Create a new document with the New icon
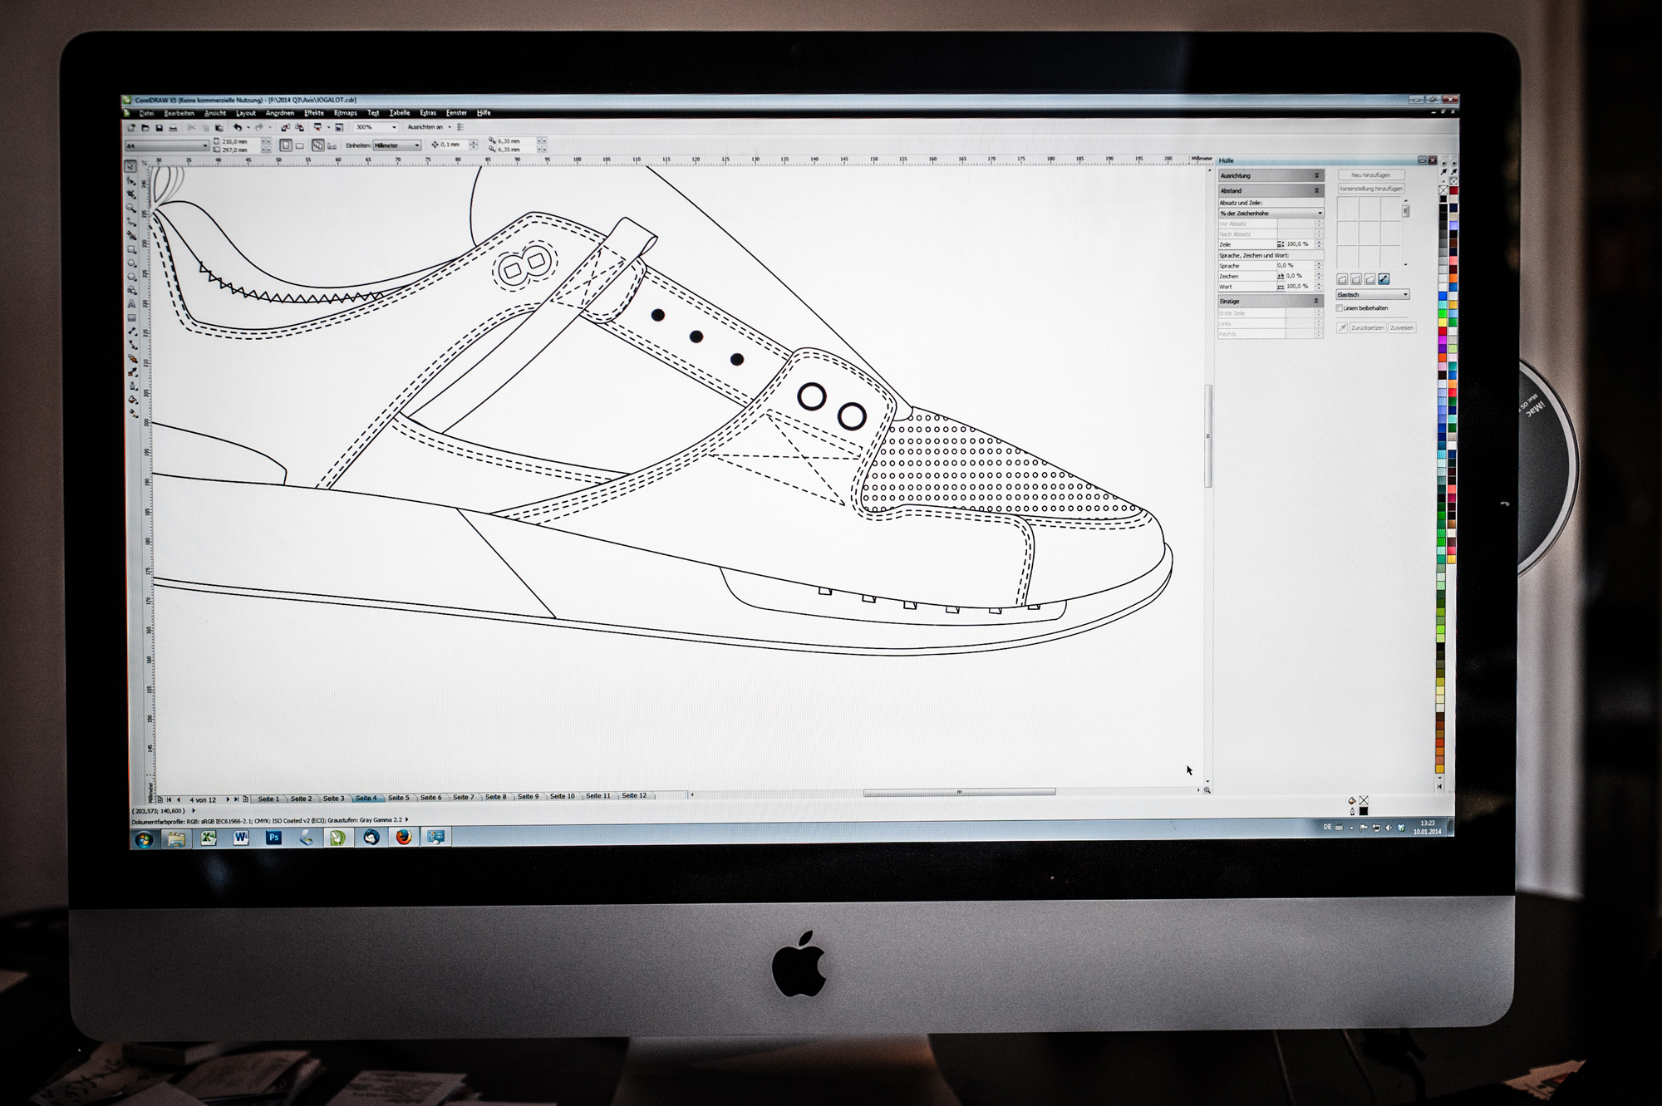 [x=131, y=127]
